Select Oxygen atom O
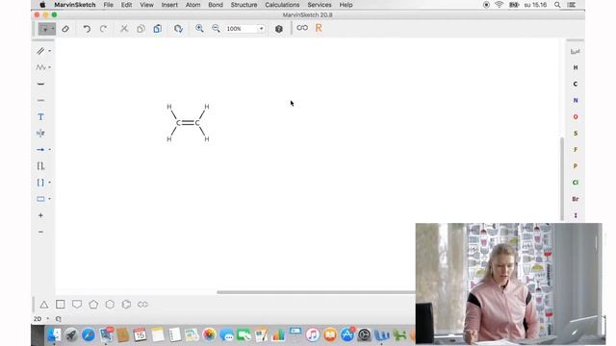 click(576, 117)
